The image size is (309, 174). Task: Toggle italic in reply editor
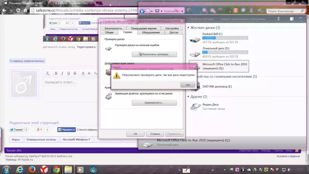pos(62,73)
